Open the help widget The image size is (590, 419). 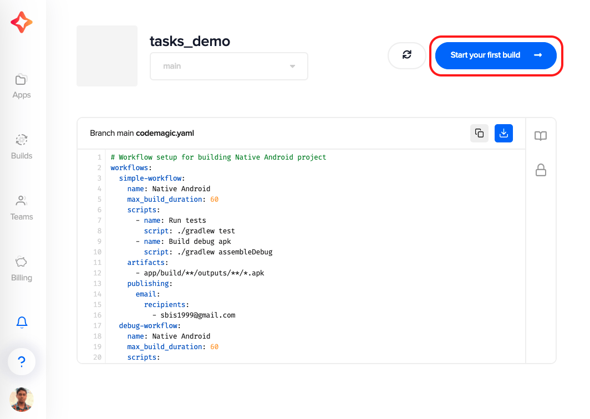pyautogui.click(x=21, y=361)
